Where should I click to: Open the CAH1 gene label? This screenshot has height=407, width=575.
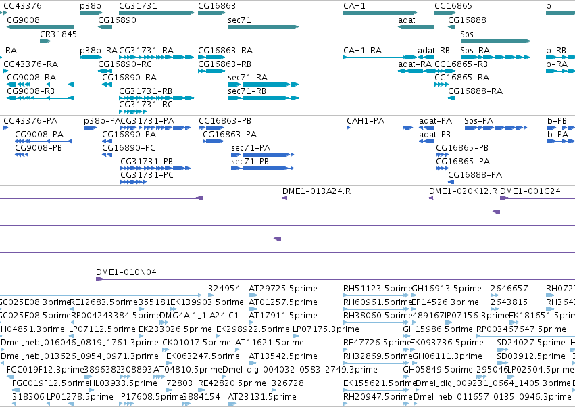(354, 6)
